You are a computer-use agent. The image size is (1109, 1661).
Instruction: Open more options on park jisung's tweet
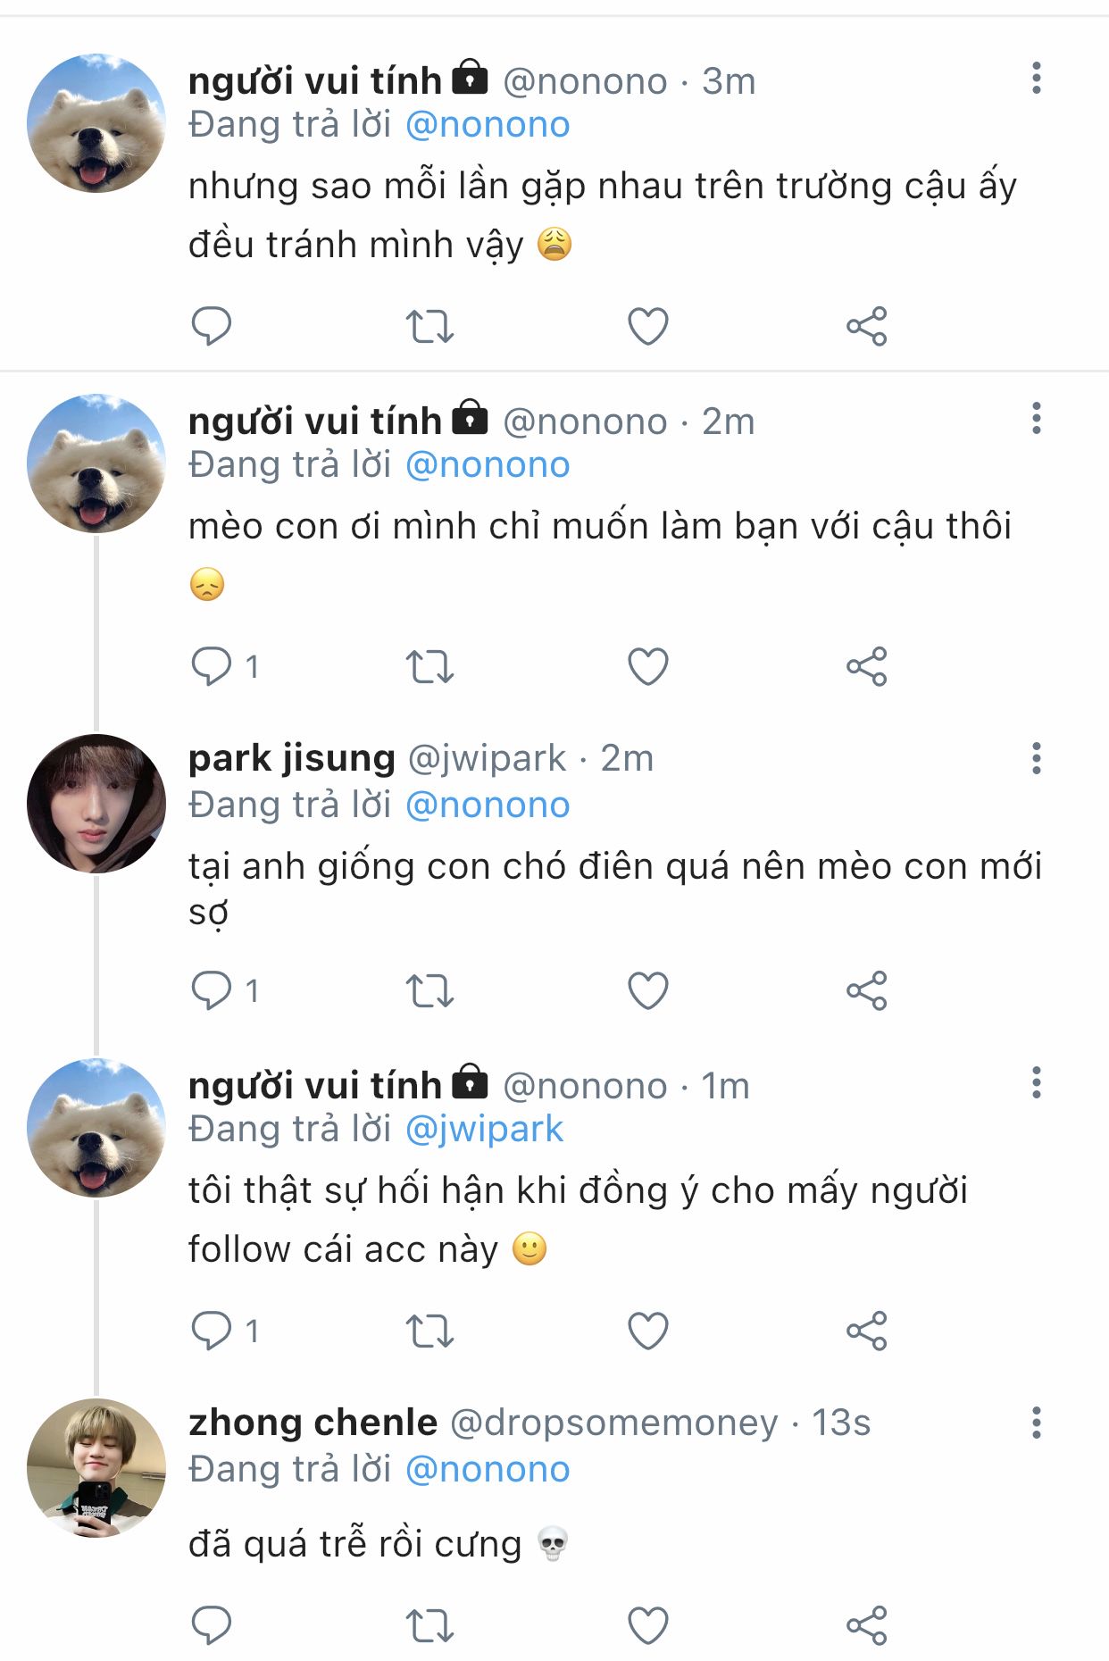(1036, 758)
